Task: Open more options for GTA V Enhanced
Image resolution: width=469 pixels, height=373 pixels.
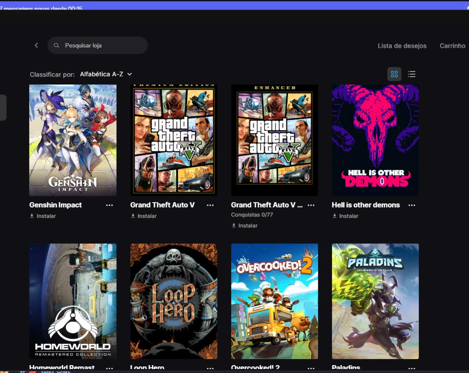Action: click(311, 205)
